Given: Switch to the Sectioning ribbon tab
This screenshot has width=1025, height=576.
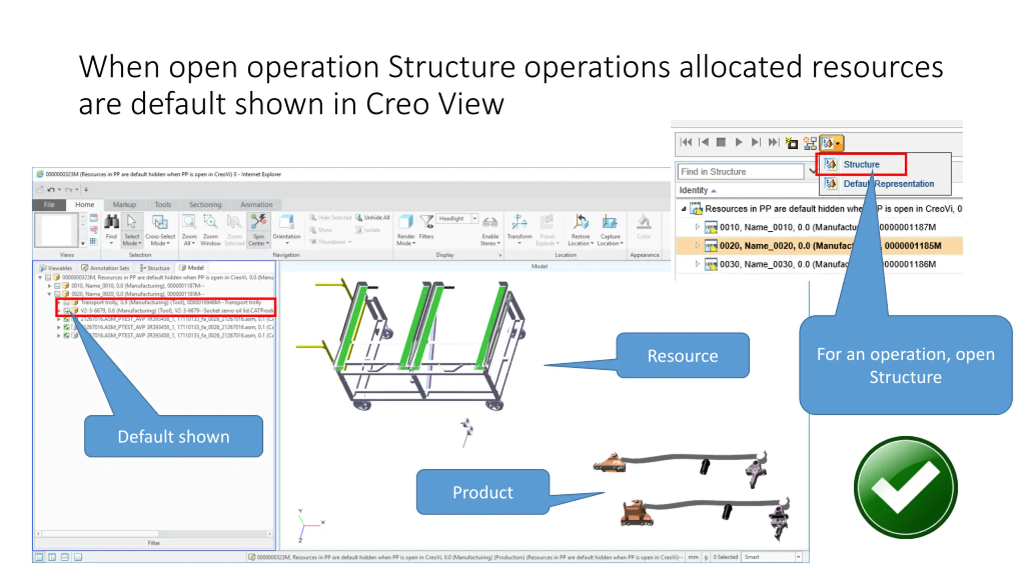Looking at the screenshot, I should [205, 204].
